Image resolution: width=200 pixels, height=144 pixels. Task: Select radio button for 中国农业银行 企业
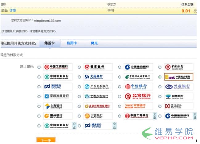39,126
